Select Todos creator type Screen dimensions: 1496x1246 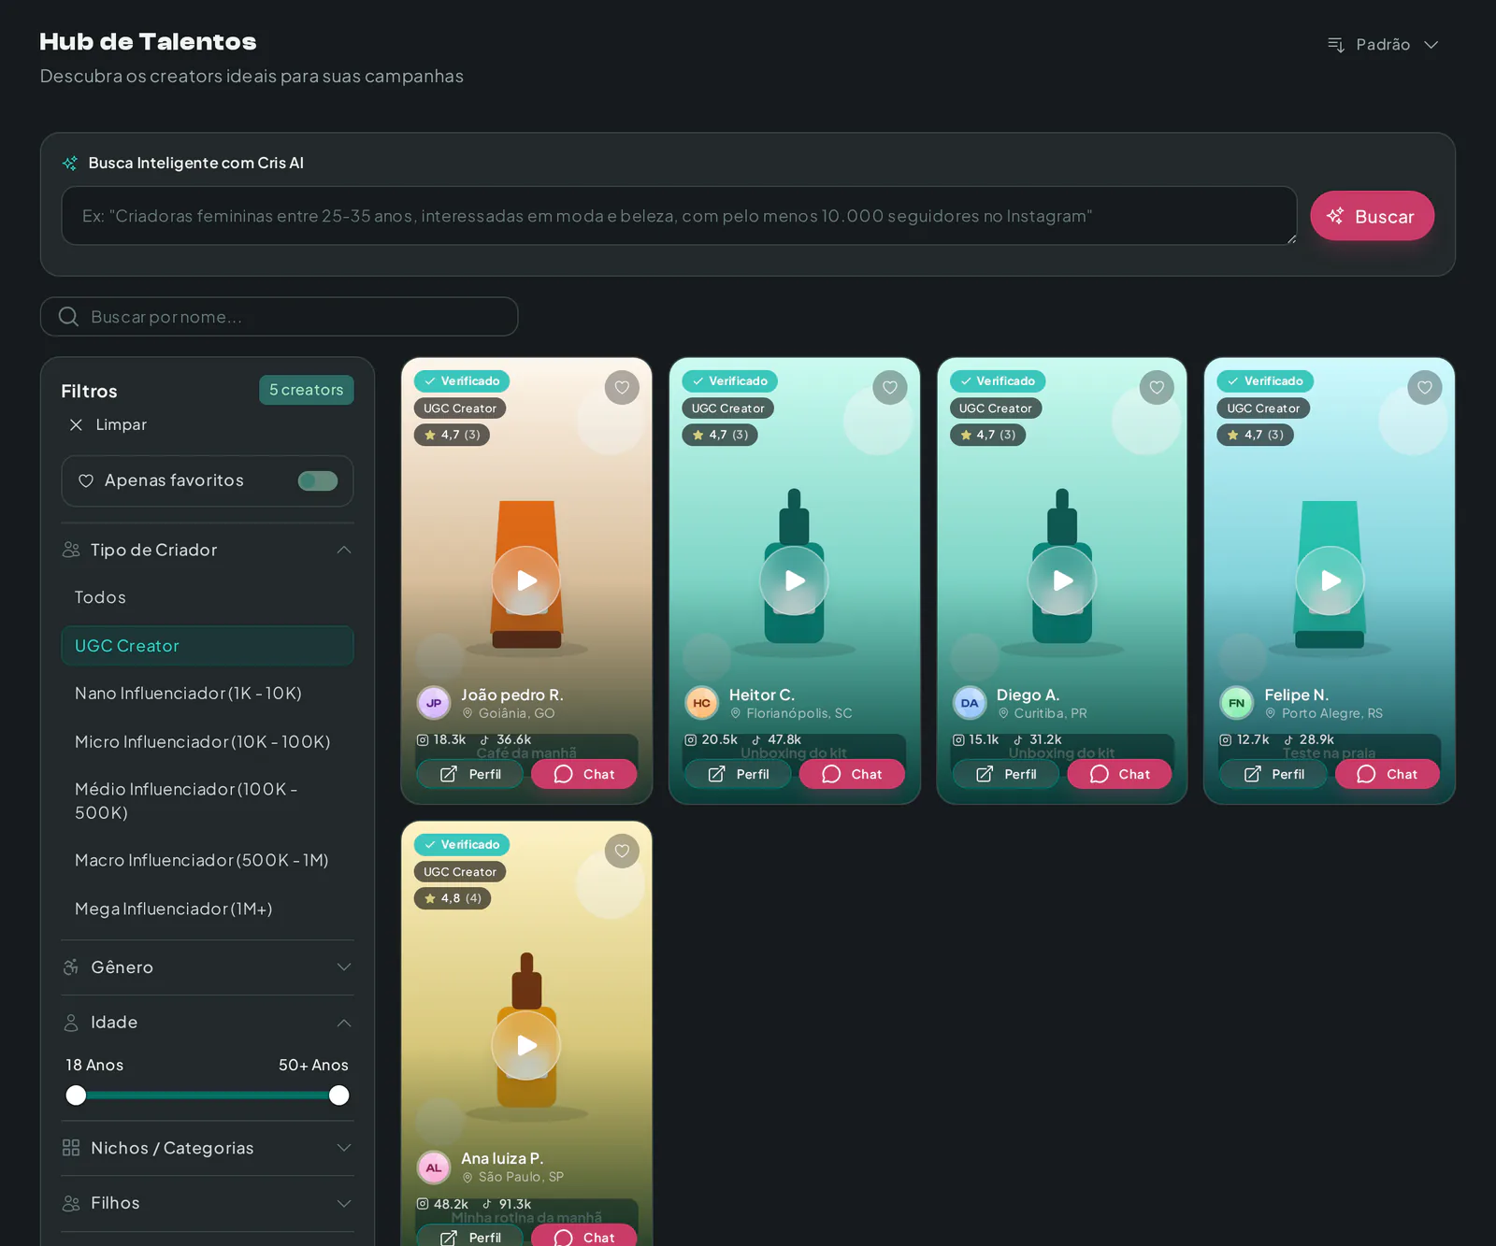click(x=208, y=597)
